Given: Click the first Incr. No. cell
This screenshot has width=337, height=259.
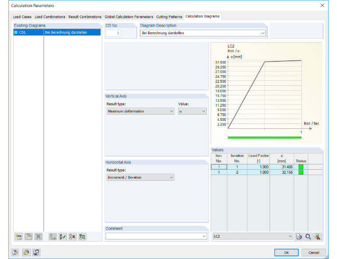Looking at the screenshot, I should (x=219, y=167).
